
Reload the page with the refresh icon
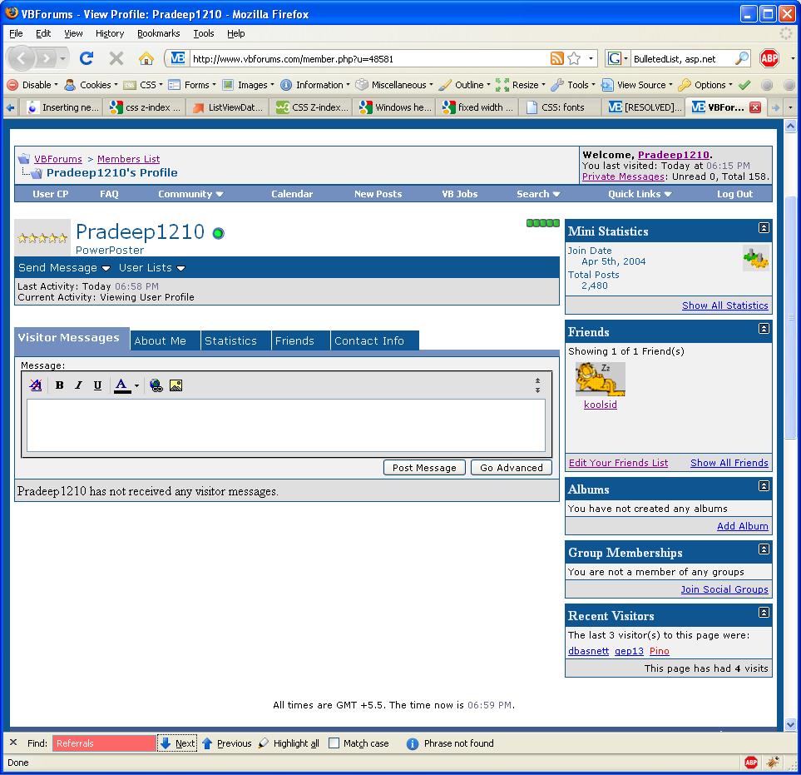[87, 58]
